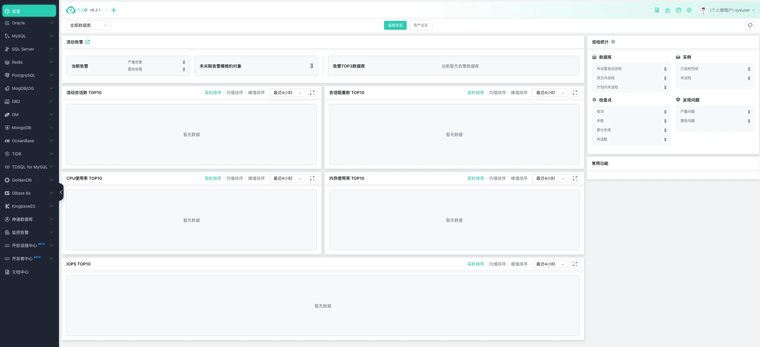The height and width of the screenshot is (347, 760).
Task: Click the document icon in the top header
Action: (x=657, y=10)
